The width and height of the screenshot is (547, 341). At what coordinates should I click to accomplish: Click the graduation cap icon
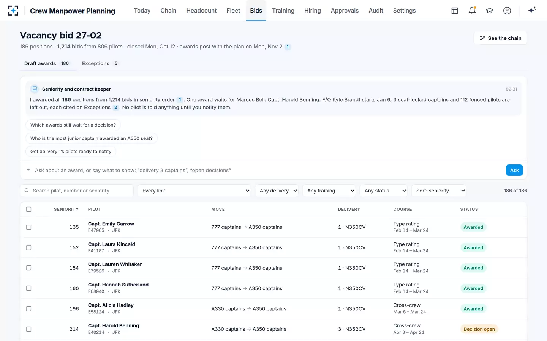[490, 11]
